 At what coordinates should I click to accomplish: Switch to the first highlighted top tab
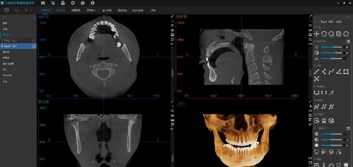tap(45, 10)
